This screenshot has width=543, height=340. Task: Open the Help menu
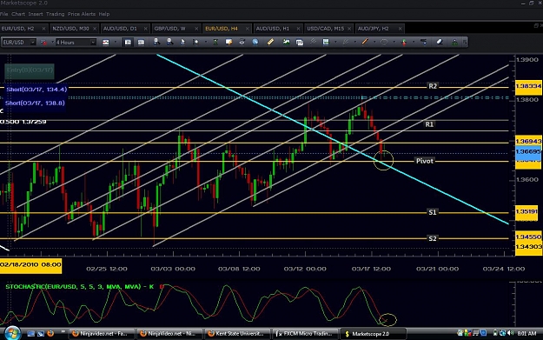point(104,14)
